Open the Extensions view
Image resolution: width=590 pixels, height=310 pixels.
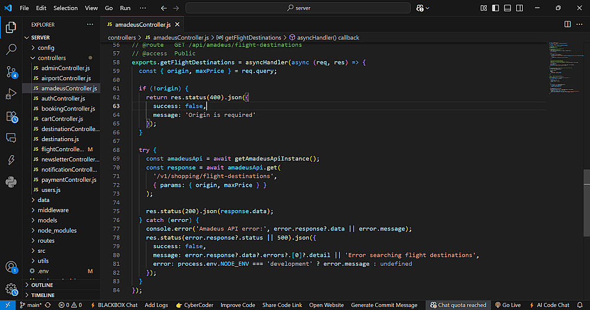click(x=11, y=116)
